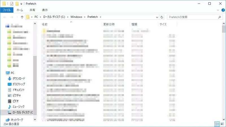Open the ファイル ribbon tab

(x=6, y=10)
